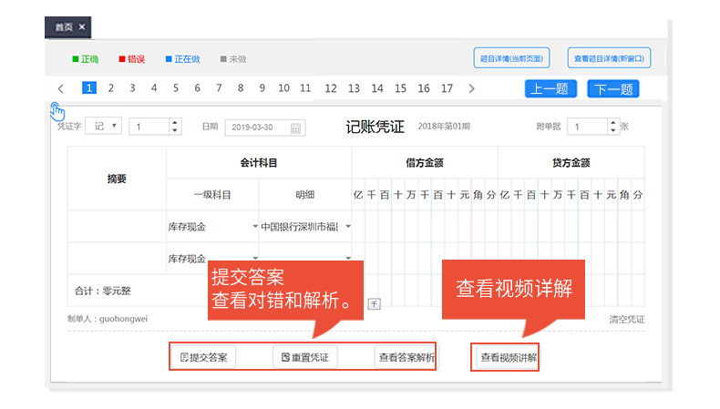720x409 pixels.
Task: Click the first row 摘要 cell
Action: pos(117,226)
